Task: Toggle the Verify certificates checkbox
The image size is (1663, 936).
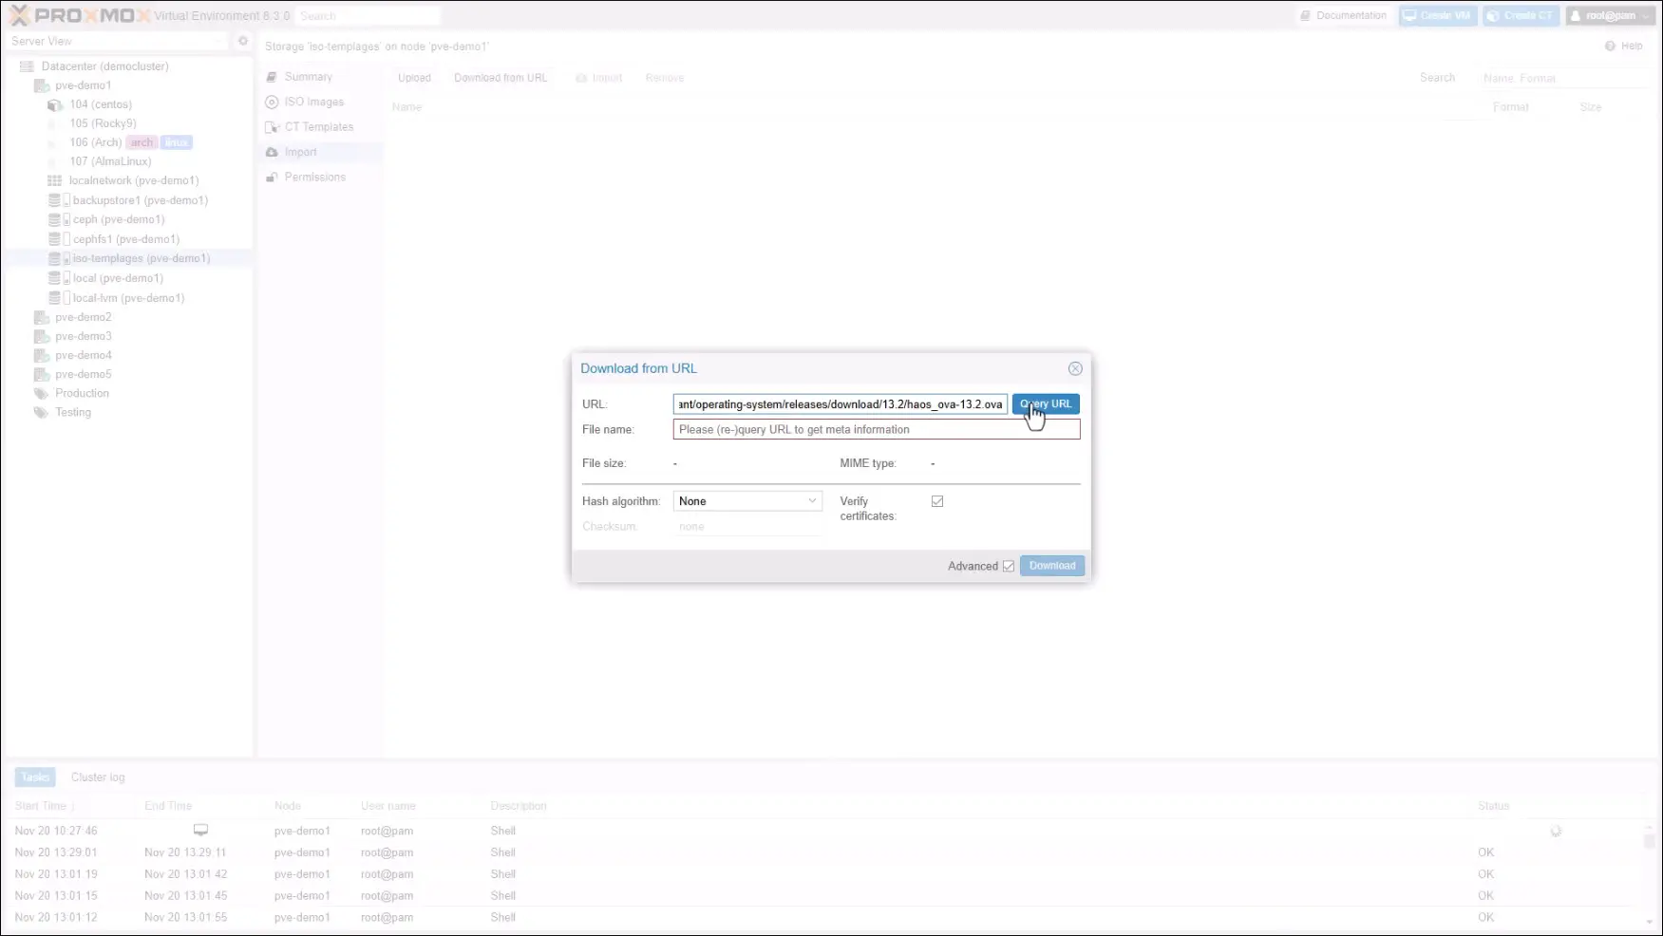Action: [x=937, y=501]
